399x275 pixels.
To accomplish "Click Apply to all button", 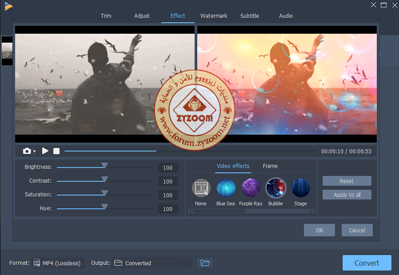I will pyautogui.click(x=347, y=195).
